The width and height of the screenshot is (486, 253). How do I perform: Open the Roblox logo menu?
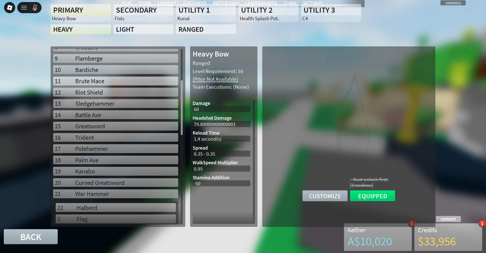coord(10,8)
